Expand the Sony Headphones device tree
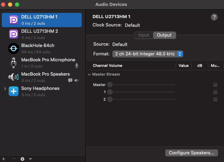224x162 pixels. click(5, 89)
